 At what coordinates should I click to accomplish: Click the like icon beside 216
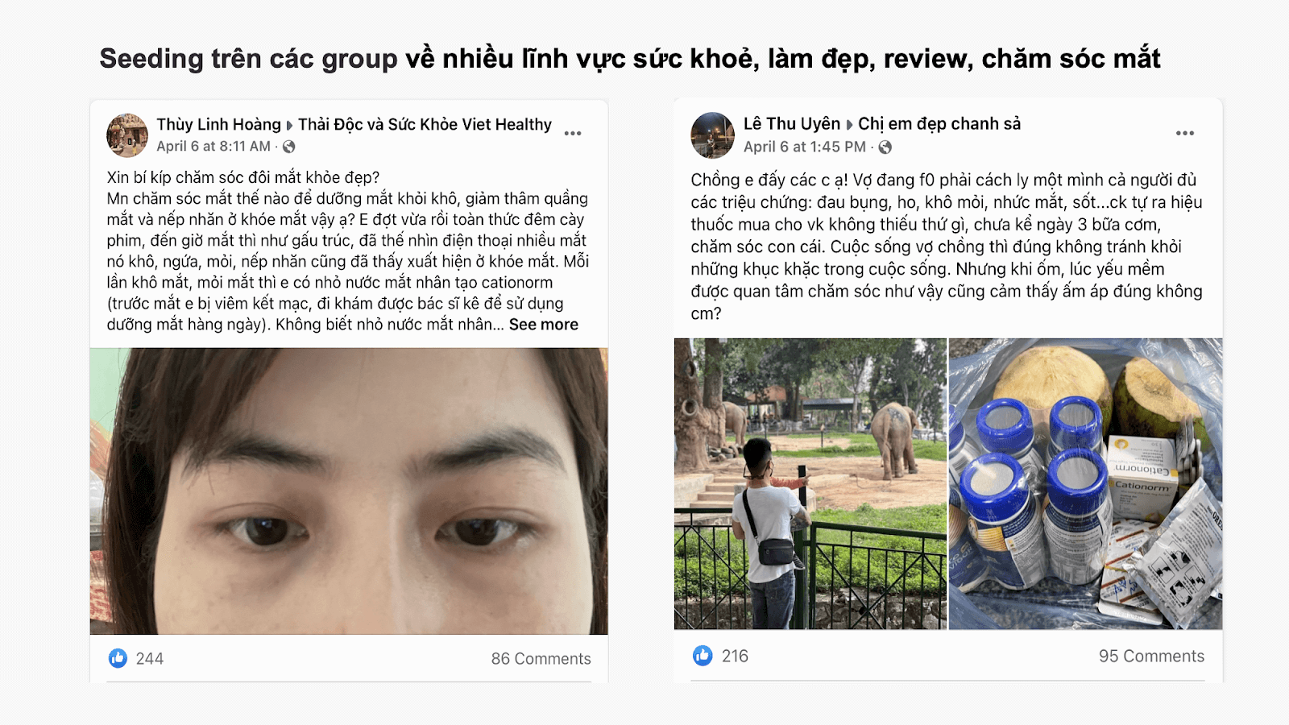[x=703, y=656]
